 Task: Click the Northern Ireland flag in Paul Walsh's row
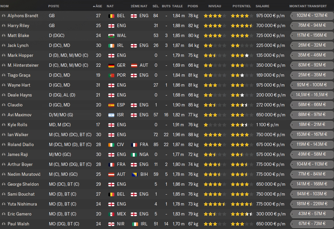pos(111,224)
